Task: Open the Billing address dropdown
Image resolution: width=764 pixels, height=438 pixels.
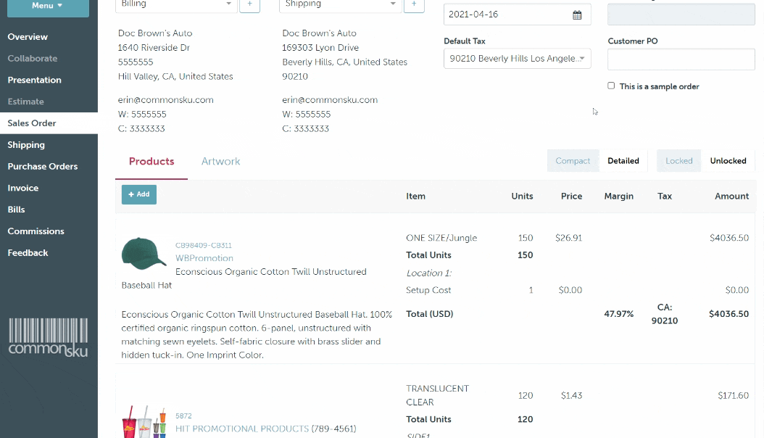Action: click(176, 5)
